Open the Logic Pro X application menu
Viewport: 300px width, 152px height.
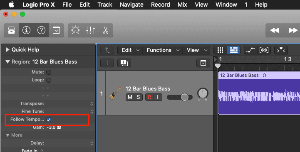(38, 5)
